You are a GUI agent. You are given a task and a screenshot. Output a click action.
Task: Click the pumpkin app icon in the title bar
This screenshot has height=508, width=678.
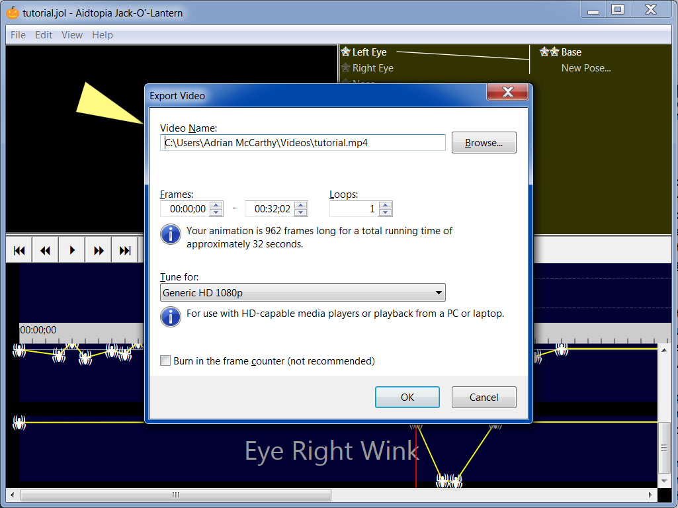13,13
